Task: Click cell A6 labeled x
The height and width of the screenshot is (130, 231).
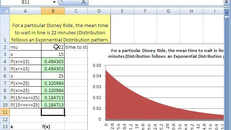Action: pos(25,76)
